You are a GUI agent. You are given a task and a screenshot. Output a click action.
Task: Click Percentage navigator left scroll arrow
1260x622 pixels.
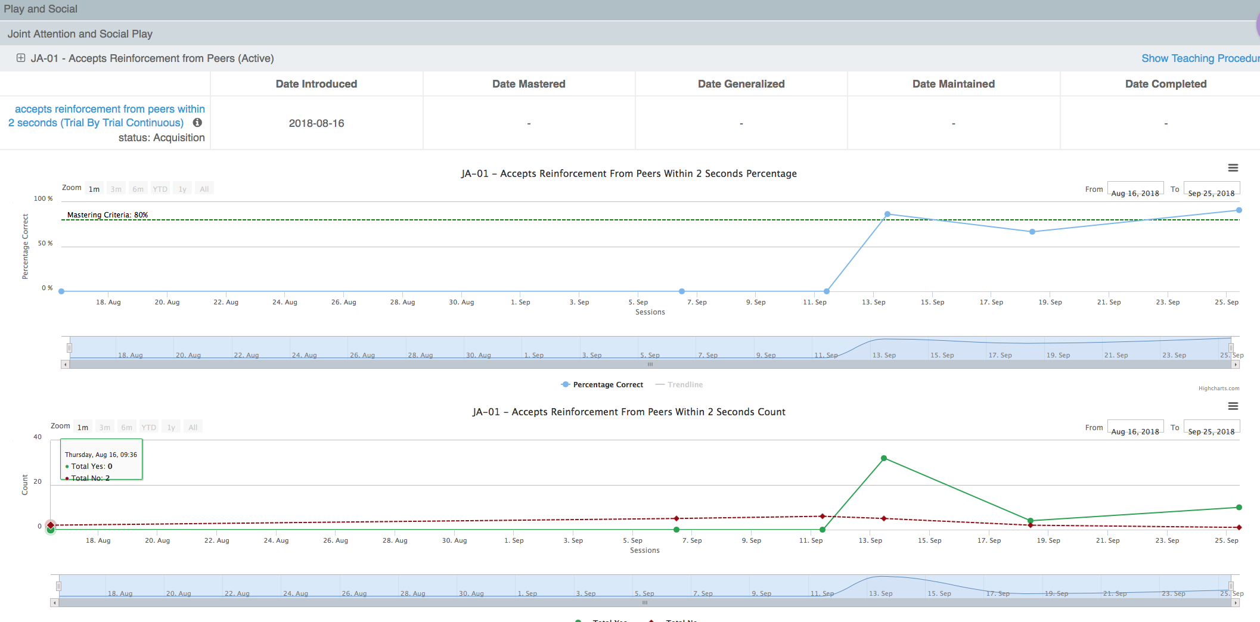65,364
